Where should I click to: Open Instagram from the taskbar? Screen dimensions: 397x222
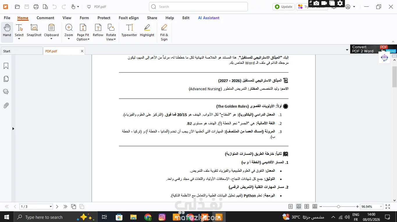pyautogui.click(x=162, y=217)
